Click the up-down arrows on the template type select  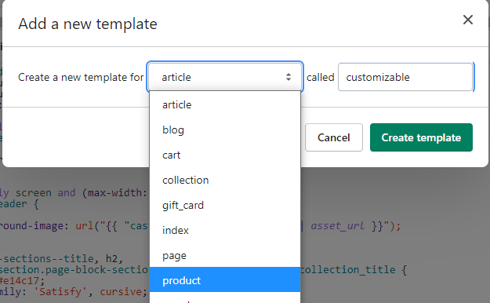click(289, 77)
